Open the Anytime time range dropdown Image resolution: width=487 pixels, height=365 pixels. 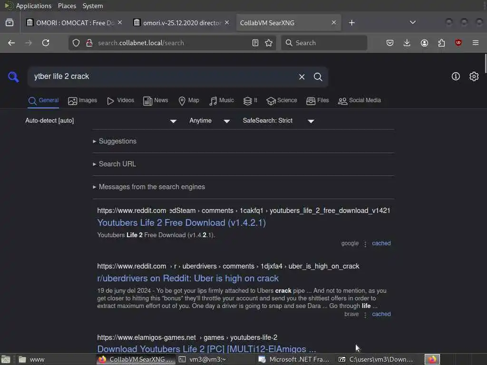pyautogui.click(x=210, y=121)
